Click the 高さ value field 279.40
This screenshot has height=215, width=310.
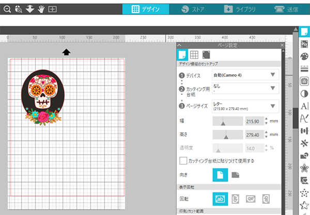click(x=255, y=135)
